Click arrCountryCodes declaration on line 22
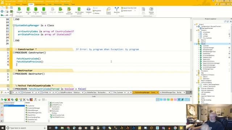 pyautogui.click(x=28, y=31)
